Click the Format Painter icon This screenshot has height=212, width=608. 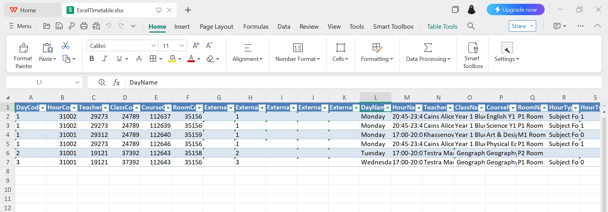[23, 48]
